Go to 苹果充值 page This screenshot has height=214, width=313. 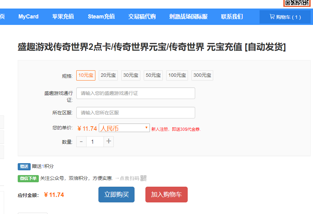[x=63, y=17]
